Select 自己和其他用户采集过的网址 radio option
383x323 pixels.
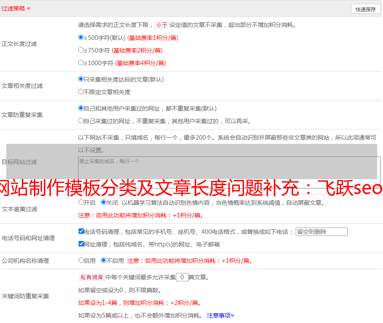pyautogui.click(x=81, y=108)
